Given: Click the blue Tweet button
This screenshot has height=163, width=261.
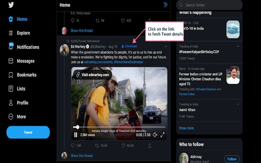Looking at the screenshot, I should click(28, 132).
